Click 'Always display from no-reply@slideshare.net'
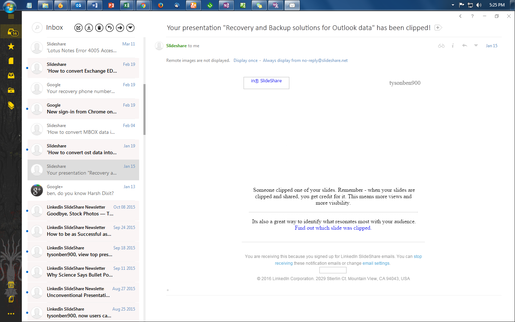The height and width of the screenshot is (322, 515). tap(305, 60)
